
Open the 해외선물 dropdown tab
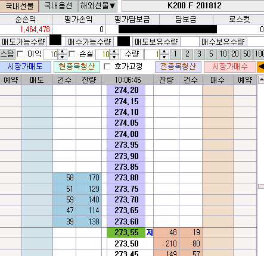98,6
